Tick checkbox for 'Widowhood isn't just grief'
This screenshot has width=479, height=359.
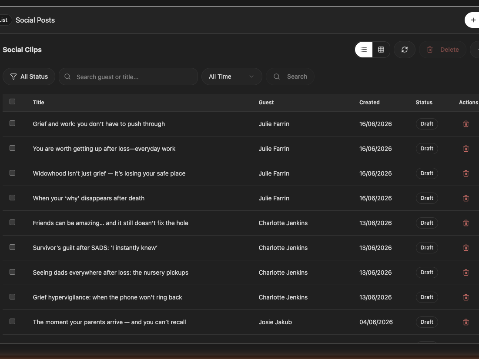pos(12,173)
